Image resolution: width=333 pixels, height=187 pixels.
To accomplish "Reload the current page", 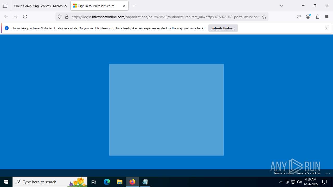I will (x=25, y=17).
